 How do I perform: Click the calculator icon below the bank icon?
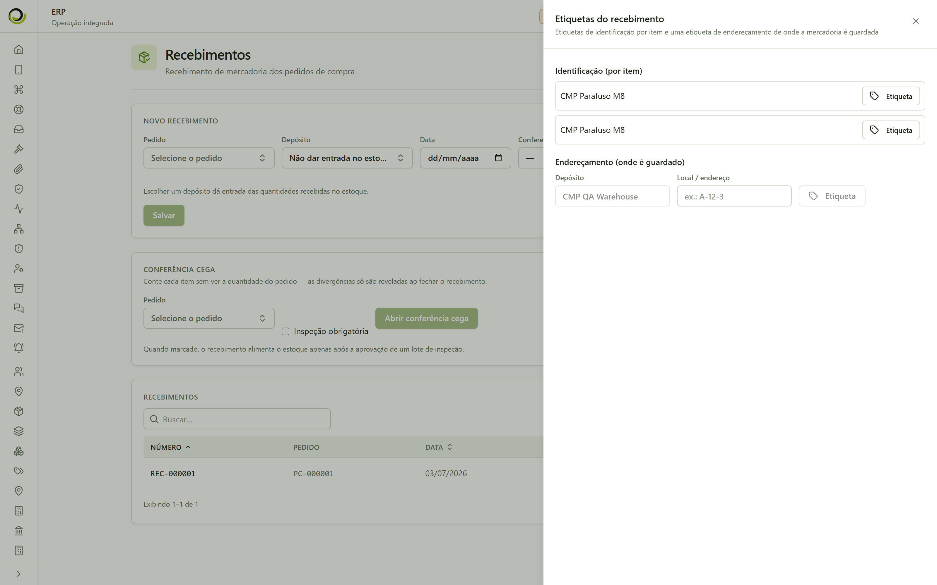(x=18, y=550)
